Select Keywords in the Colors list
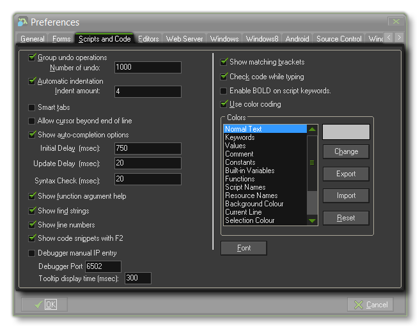420x329 pixels. (x=240, y=137)
